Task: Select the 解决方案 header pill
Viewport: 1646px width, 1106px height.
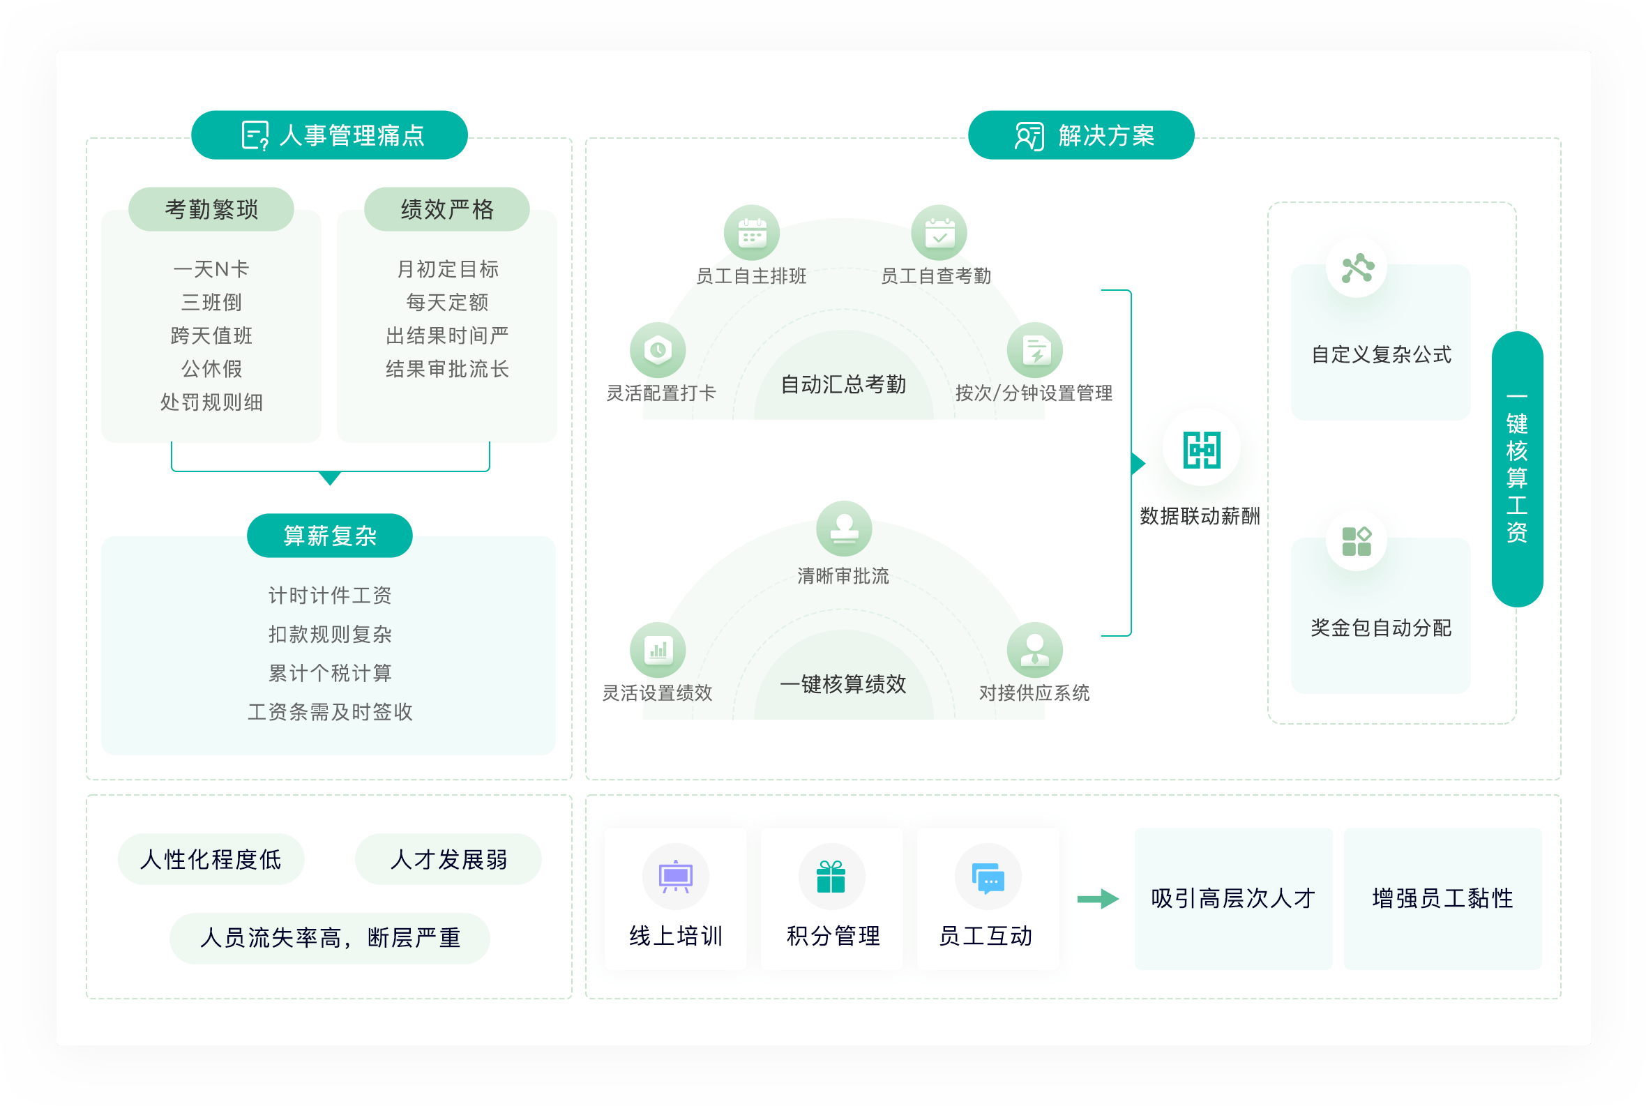Action: pos(1081,135)
